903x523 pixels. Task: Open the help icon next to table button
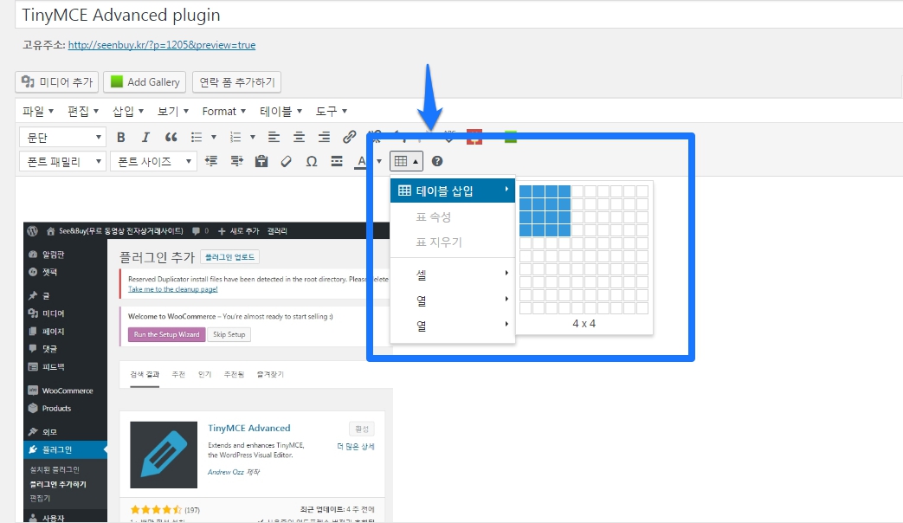pos(437,161)
